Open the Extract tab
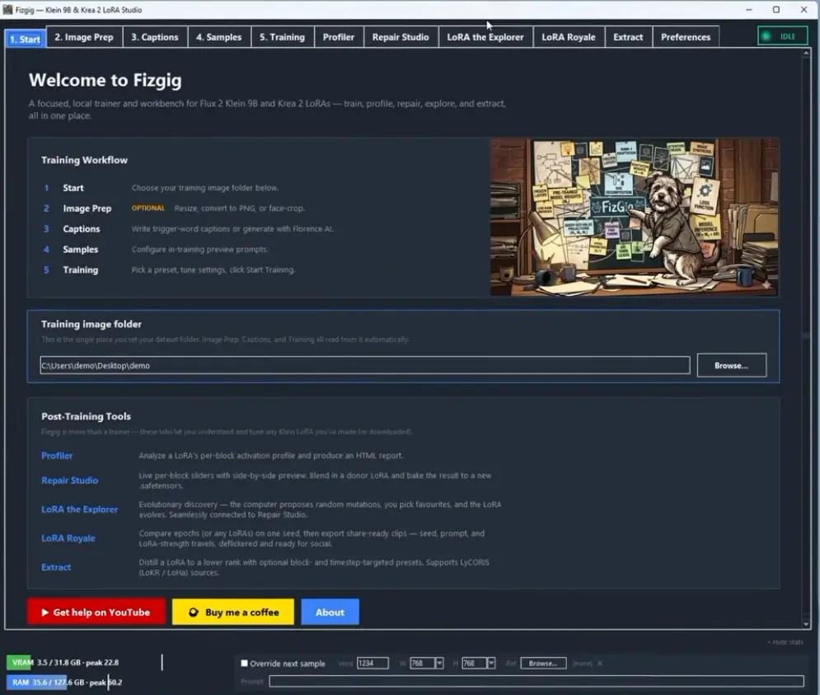 [628, 37]
